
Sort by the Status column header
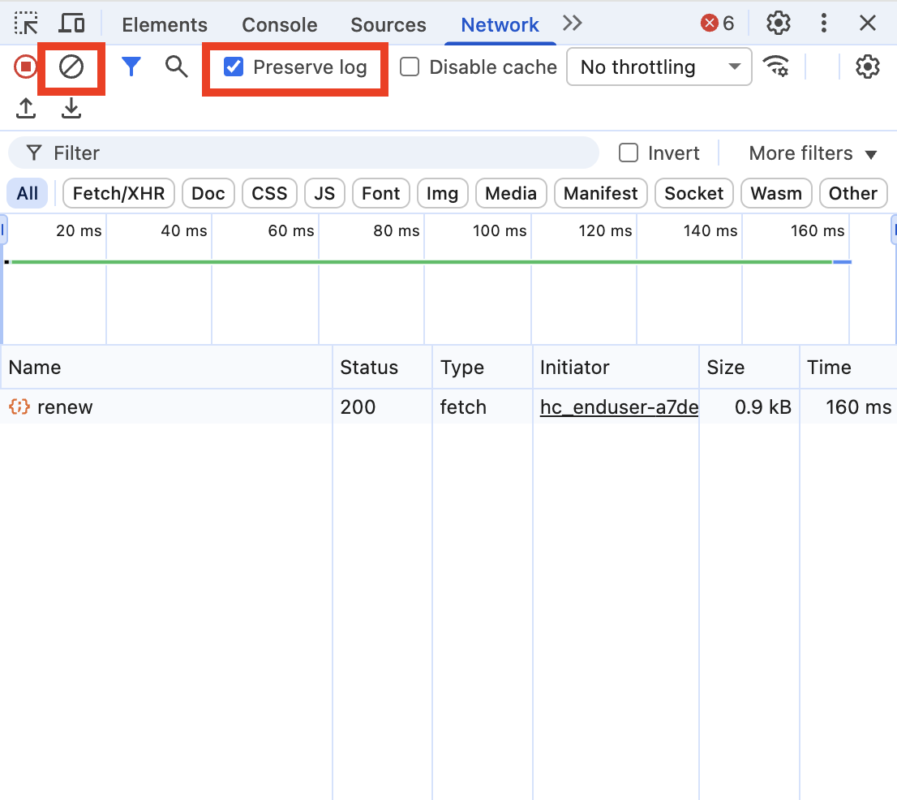pyautogui.click(x=382, y=367)
